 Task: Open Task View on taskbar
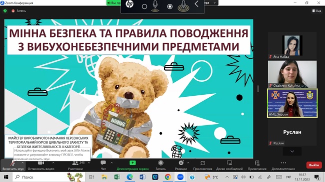91,177
